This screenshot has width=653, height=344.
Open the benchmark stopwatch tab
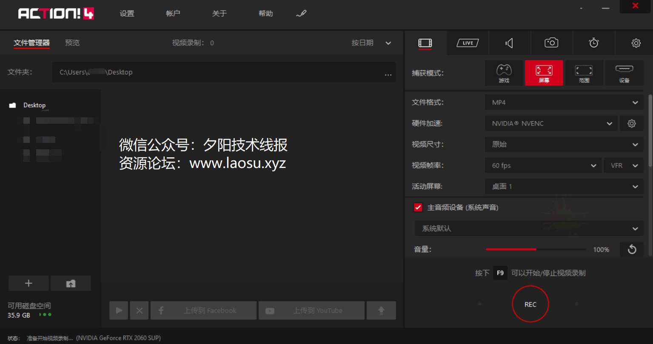pos(594,43)
